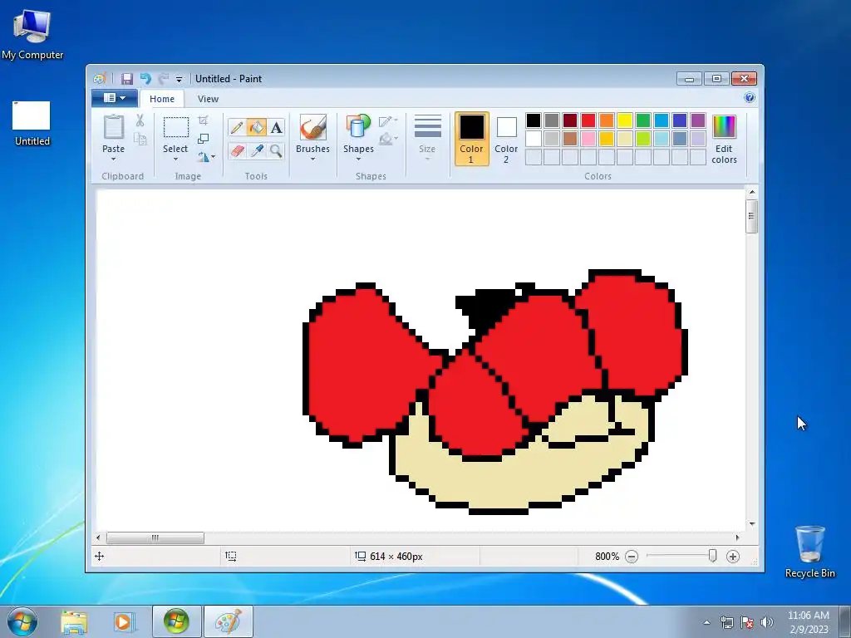Select the Pencil tool

(237, 127)
